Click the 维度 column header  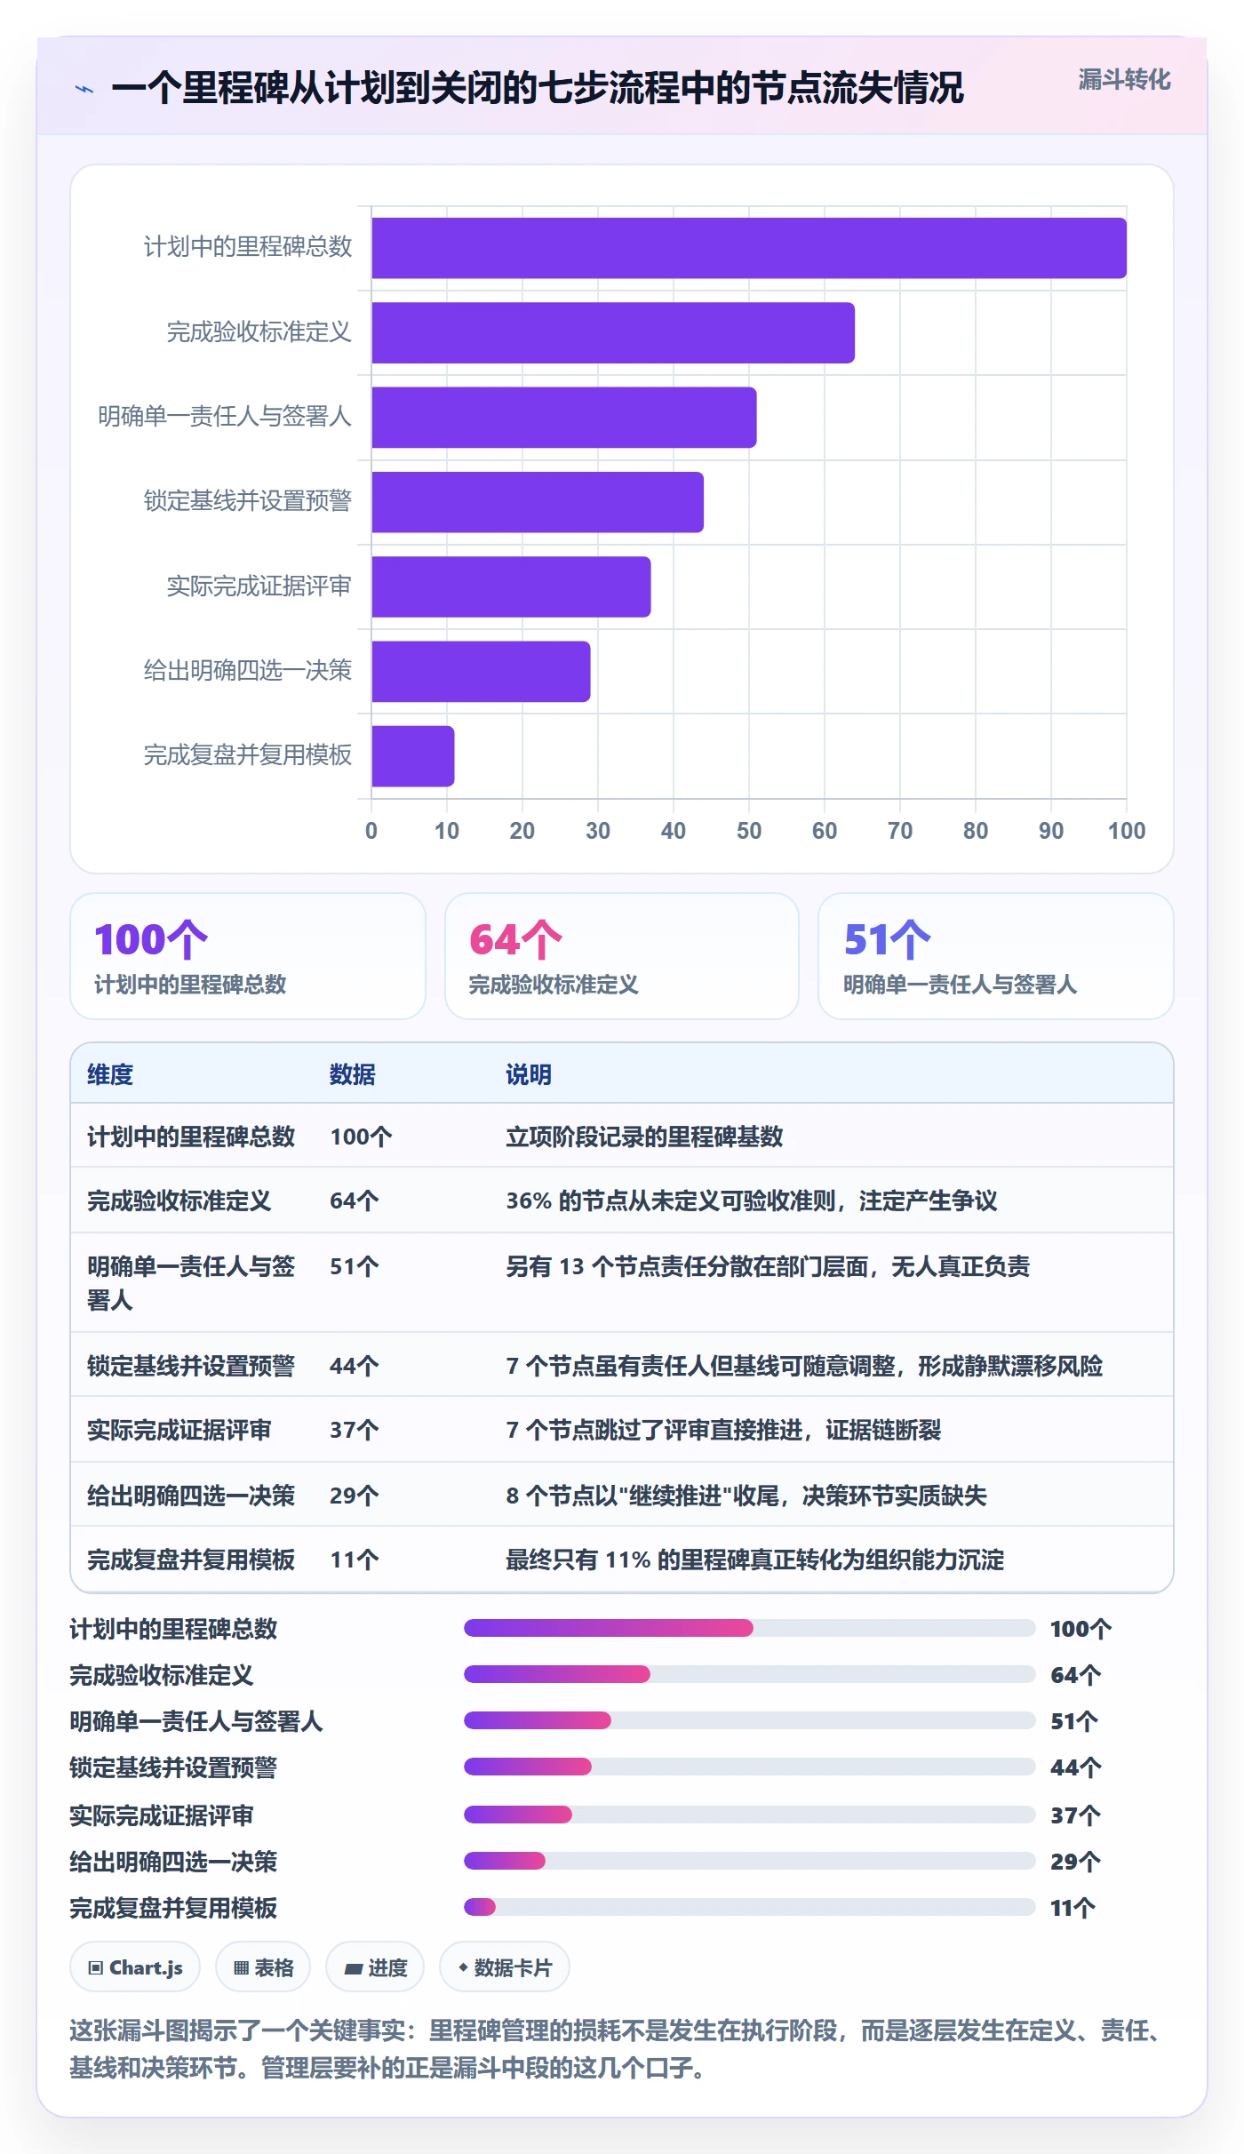(x=110, y=1074)
